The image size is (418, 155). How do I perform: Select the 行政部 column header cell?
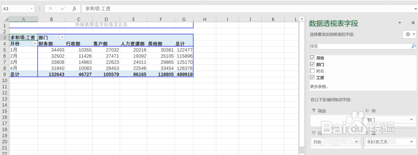(79, 44)
